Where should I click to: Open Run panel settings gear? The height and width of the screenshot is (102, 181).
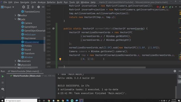tap(175, 71)
